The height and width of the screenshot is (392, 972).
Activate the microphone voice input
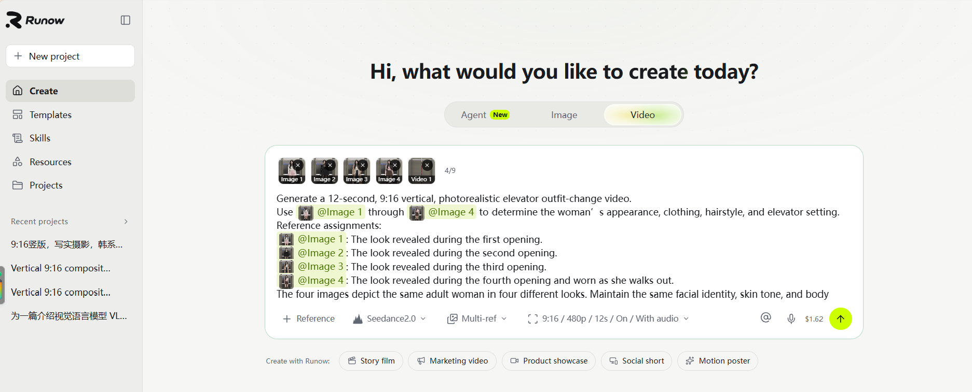tap(791, 318)
